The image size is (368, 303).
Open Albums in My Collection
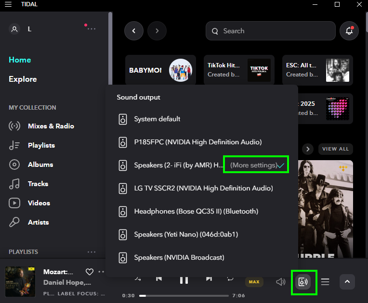click(x=31, y=164)
